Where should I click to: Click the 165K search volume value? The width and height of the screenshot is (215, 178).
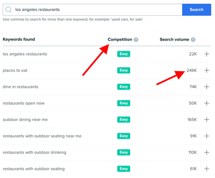(192, 120)
